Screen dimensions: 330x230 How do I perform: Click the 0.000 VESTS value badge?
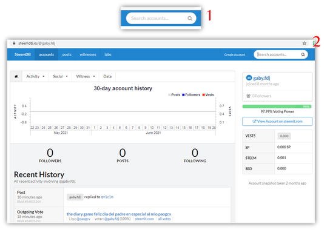[284, 136]
